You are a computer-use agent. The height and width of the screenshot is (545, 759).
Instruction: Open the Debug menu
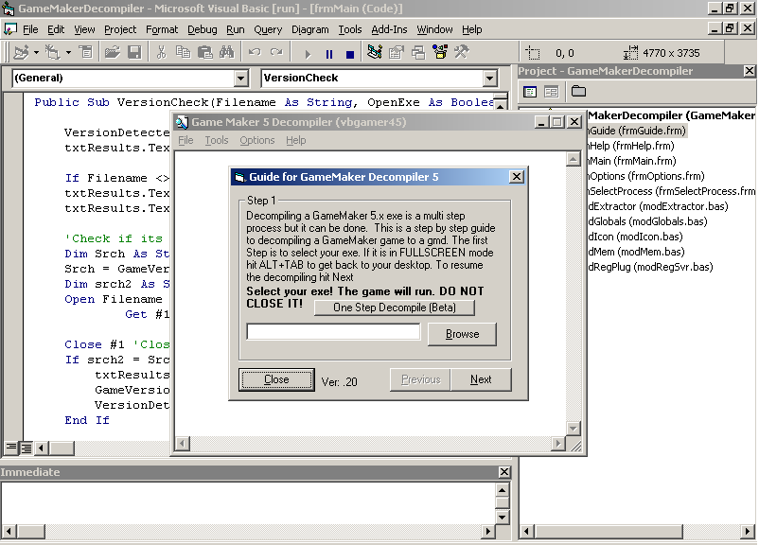[x=202, y=29]
